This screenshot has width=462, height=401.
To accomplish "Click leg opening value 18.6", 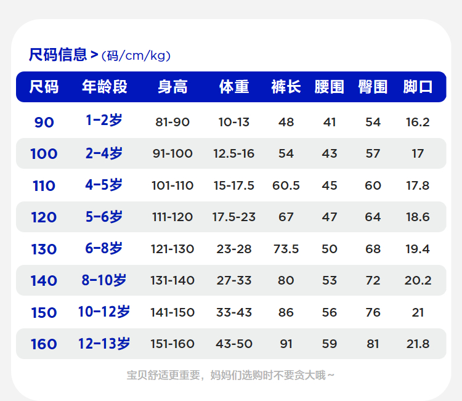I will click(x=418, y=217).
